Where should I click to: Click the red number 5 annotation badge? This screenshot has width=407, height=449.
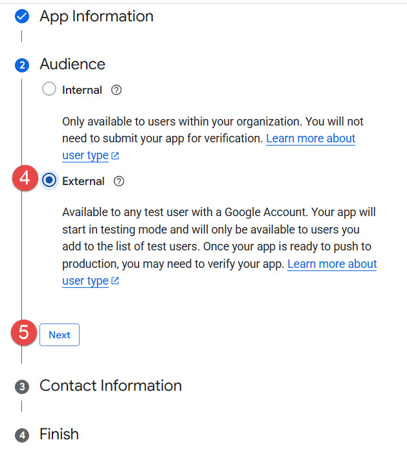23,333
